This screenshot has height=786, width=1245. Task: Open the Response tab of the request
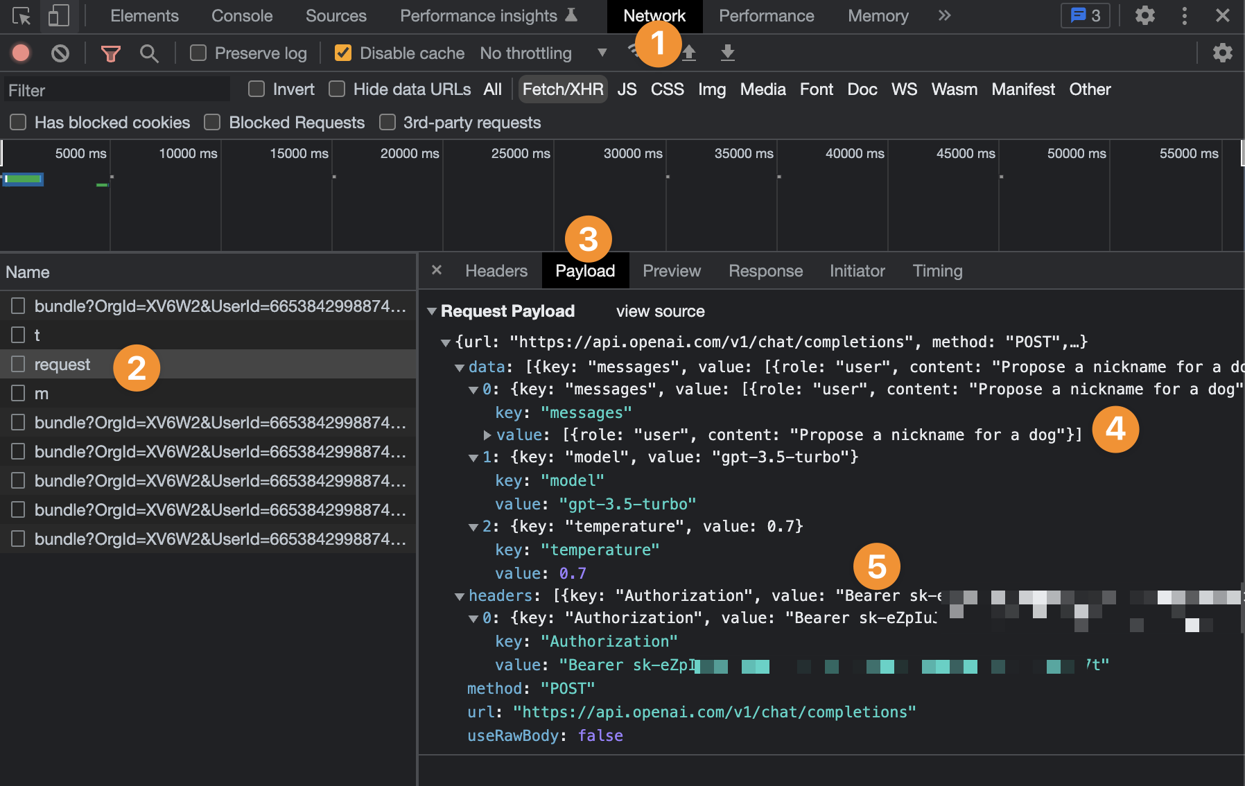765,271
